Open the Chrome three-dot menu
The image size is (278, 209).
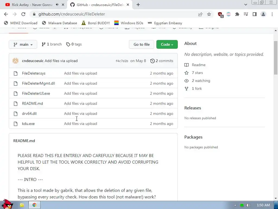point(272,14)
